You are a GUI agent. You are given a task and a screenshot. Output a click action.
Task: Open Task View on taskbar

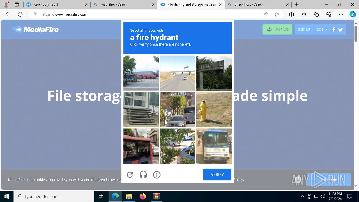[x=101, y=196]
